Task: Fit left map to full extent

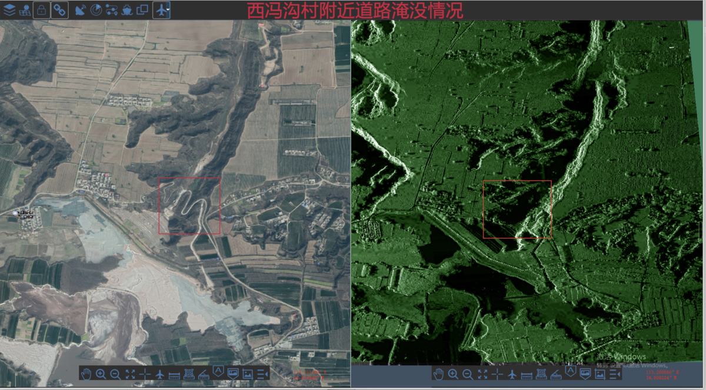Action: click(x=130, y=374)
